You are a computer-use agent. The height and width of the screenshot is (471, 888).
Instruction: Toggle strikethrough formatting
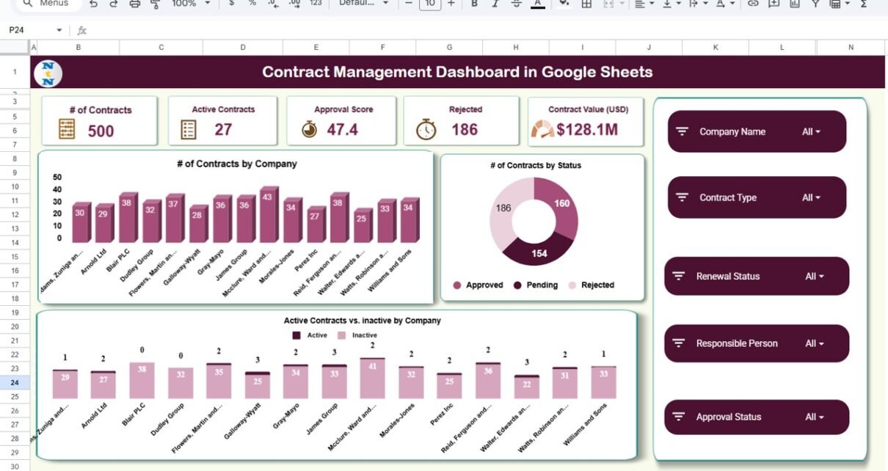[x=516, y=4]
